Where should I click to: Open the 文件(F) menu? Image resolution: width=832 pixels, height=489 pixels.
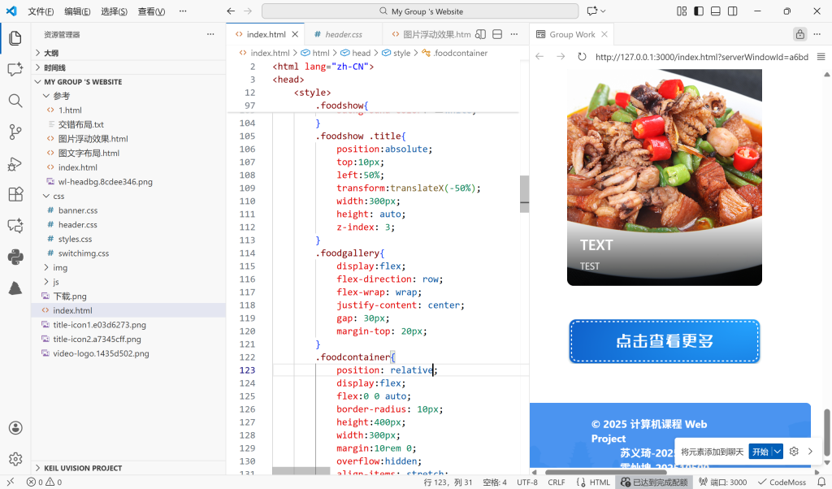tap(41, 11)
